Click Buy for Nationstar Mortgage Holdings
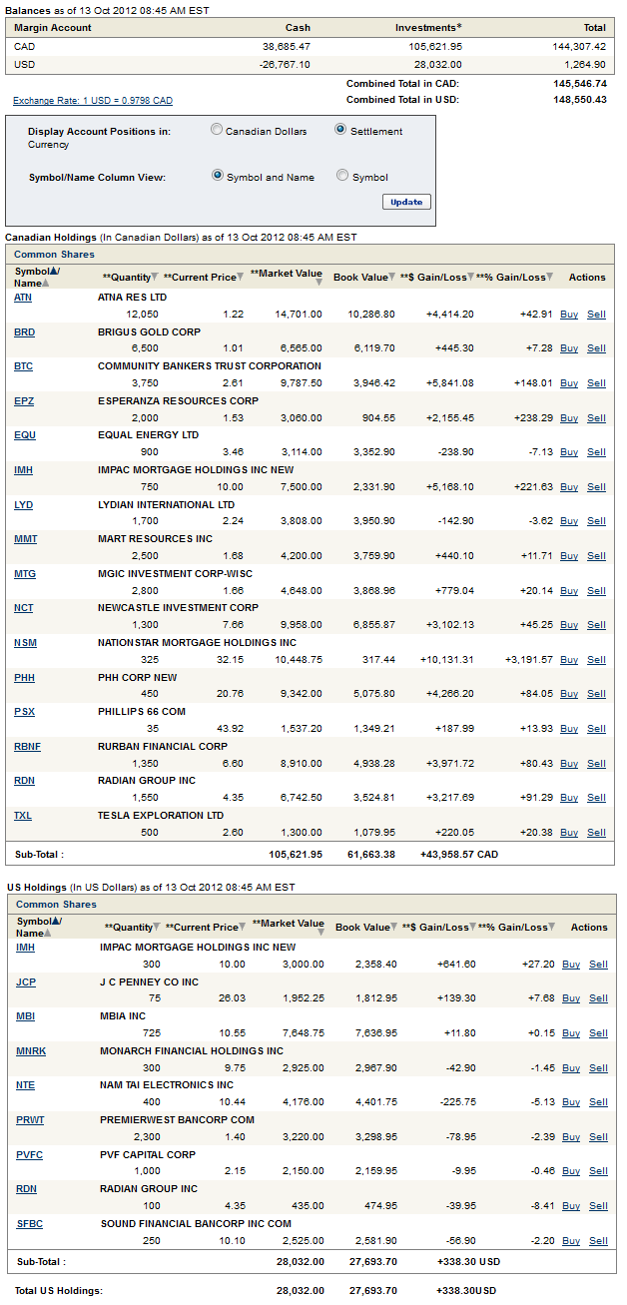Image resolution: width=627 pixels, height=1305 pixels. (568, 660)
